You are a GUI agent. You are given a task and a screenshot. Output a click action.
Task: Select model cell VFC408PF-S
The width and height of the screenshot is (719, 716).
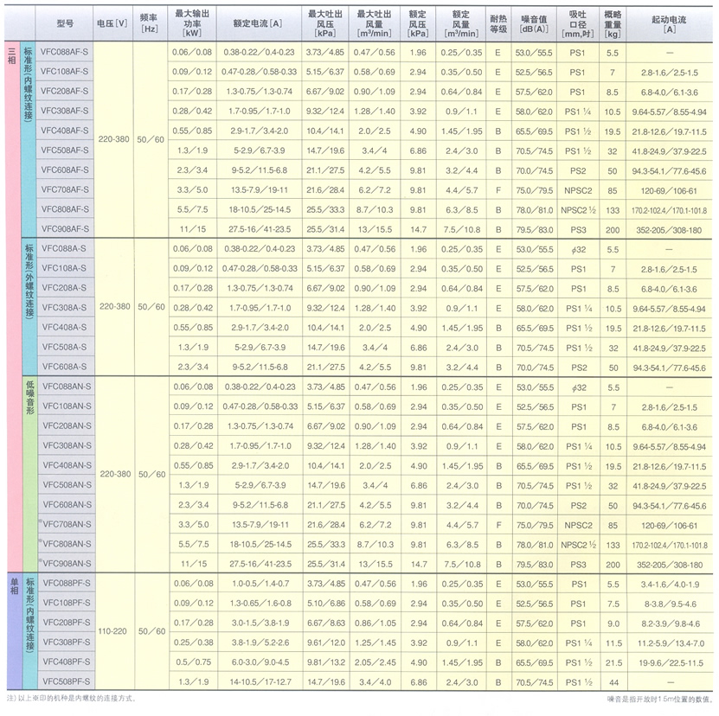67,662
